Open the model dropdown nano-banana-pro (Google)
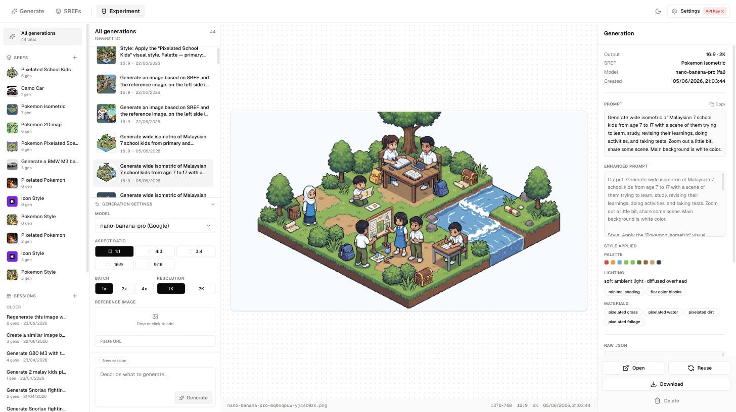This screenshot has height=412, width=736. tap(155, 226)
